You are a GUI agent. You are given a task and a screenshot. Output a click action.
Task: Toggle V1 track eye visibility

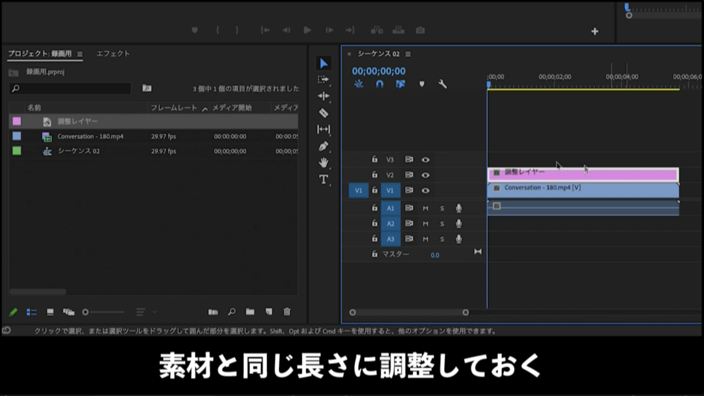tap(425, 190)
